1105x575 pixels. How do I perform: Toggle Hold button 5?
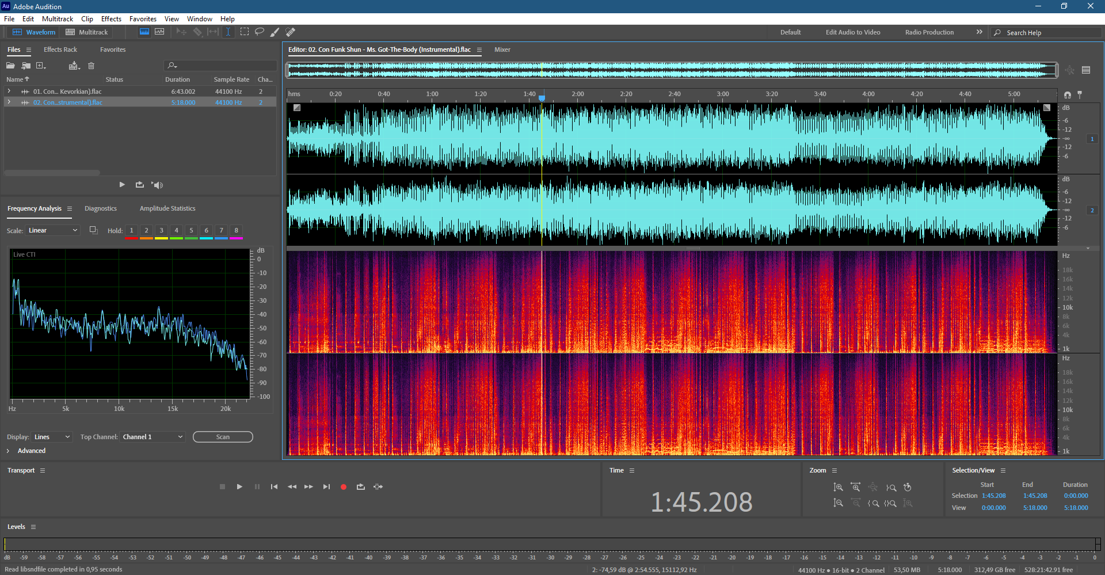191,231
